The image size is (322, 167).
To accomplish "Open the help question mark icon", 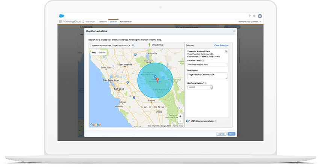I will click(x=249, y=16).
